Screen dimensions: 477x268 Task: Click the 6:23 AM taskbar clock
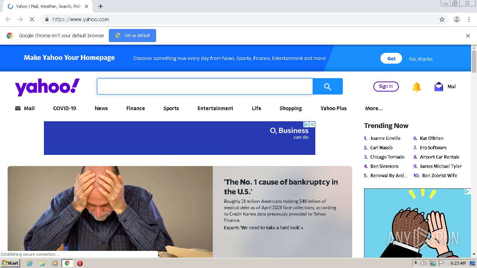(458, 263)
